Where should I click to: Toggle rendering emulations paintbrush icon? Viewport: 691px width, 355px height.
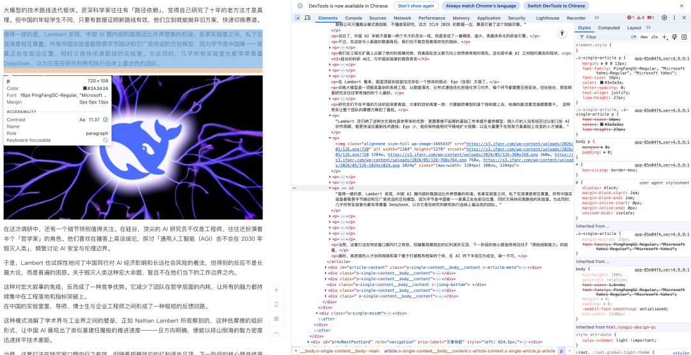674,37
